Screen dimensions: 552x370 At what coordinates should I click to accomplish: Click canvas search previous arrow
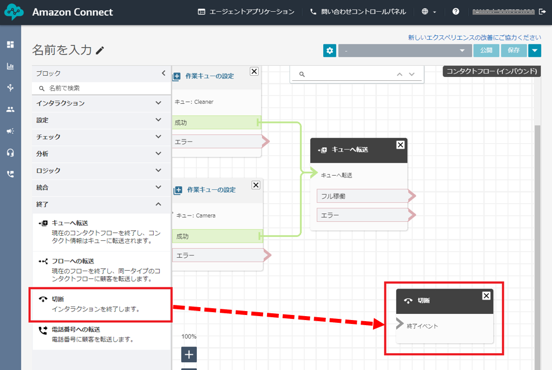399,74
